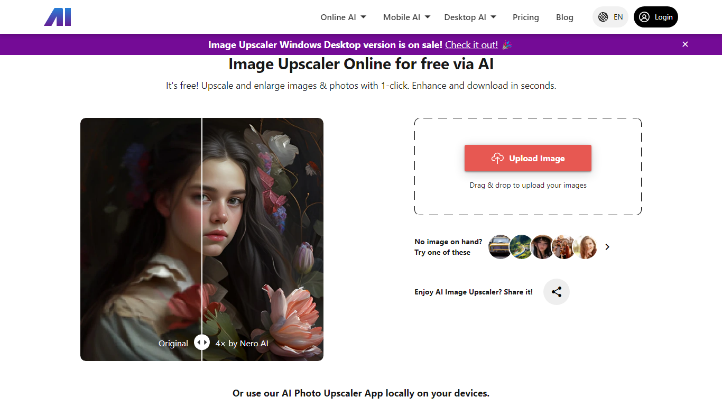
Task: Close the purple sale banner
Action: click(x=685, y=44)
